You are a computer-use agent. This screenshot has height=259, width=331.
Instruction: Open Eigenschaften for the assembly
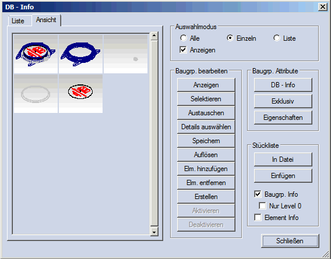[x=283, y=118]
